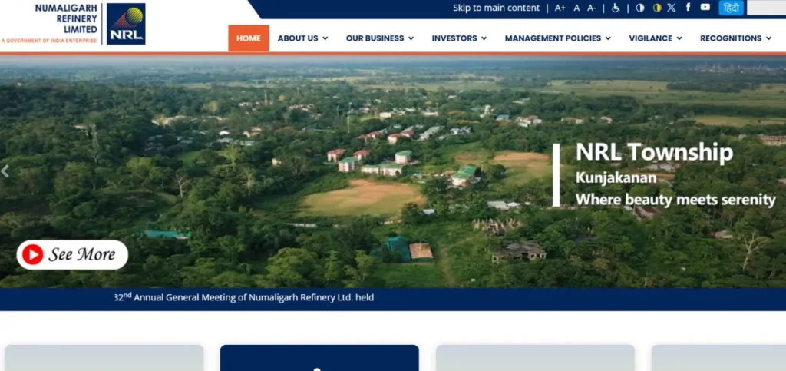Open the 32nd Annual General Meeting news ticker

click(x=244, y=297)
